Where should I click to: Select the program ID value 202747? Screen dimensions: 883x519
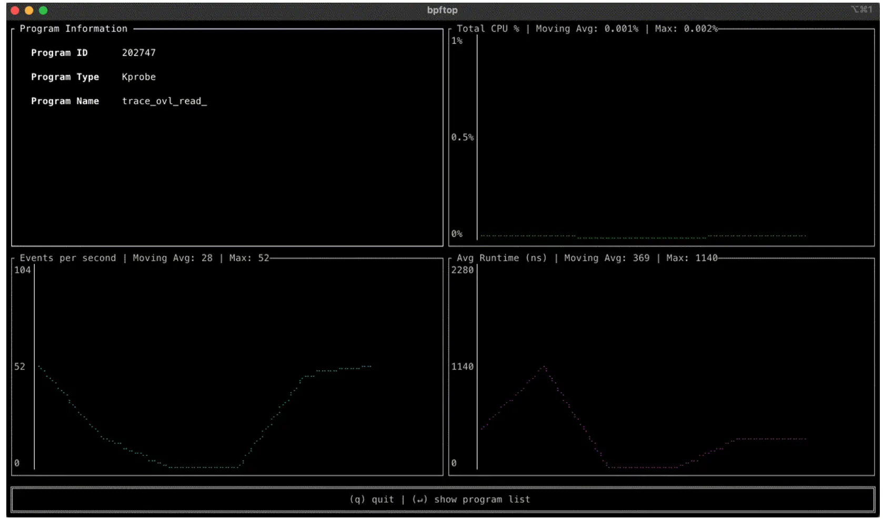[x=139, y=53]
